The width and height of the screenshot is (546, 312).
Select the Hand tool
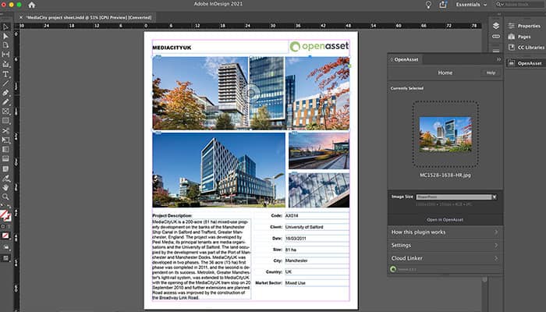click(5, 187)
